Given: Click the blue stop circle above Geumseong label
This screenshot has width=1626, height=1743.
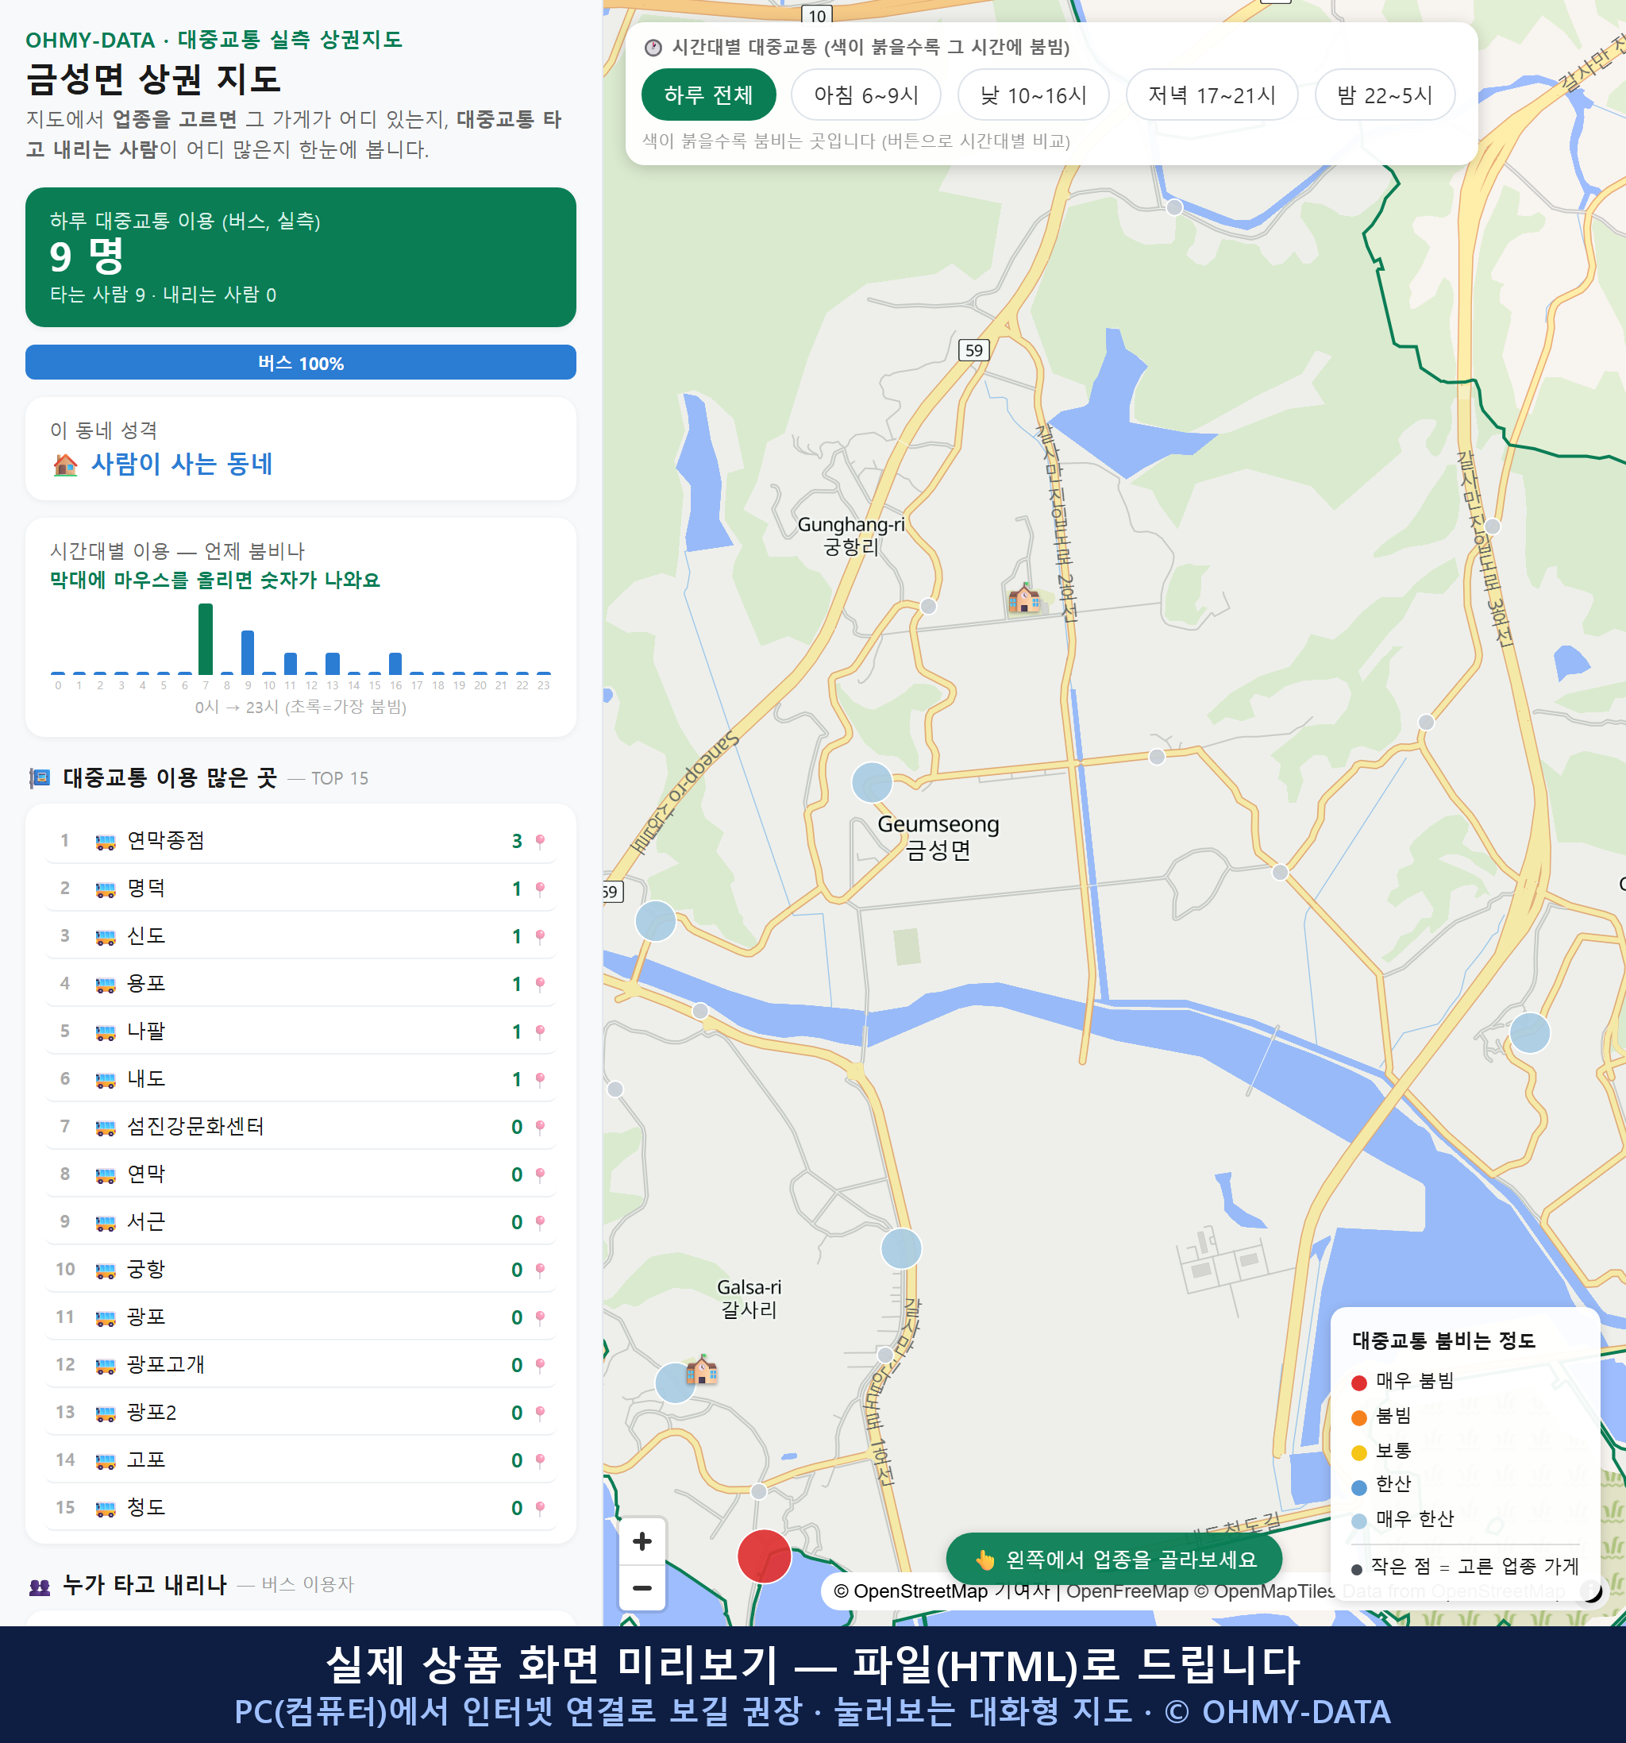Looking at the screenshot, I should pos(873,782).
